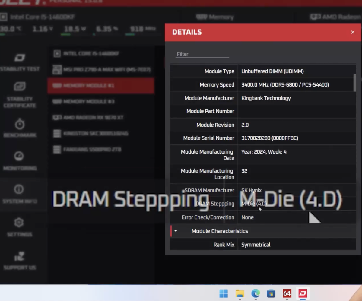Select AMD Radeon RX 9070 XT entry
The width and height of the screenshot is (362, 301).
pos(101,117)
